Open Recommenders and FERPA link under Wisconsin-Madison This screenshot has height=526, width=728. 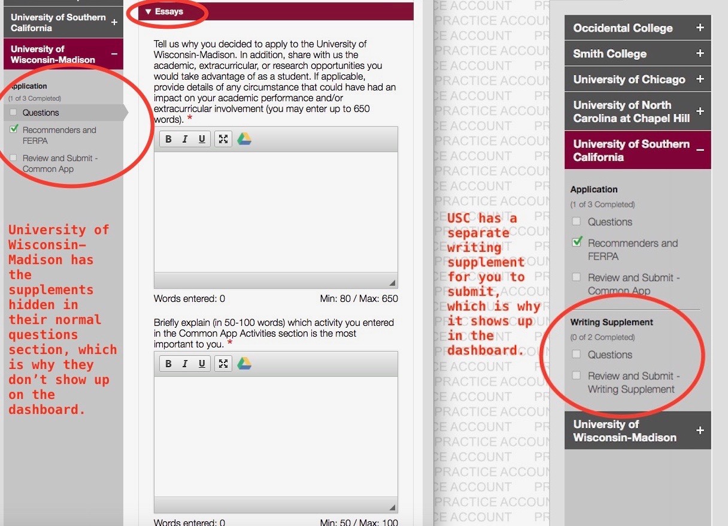(59, 135)
